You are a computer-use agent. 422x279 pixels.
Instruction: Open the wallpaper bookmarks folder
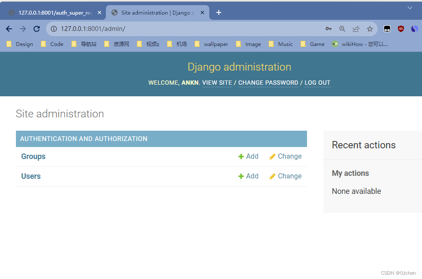211,44
